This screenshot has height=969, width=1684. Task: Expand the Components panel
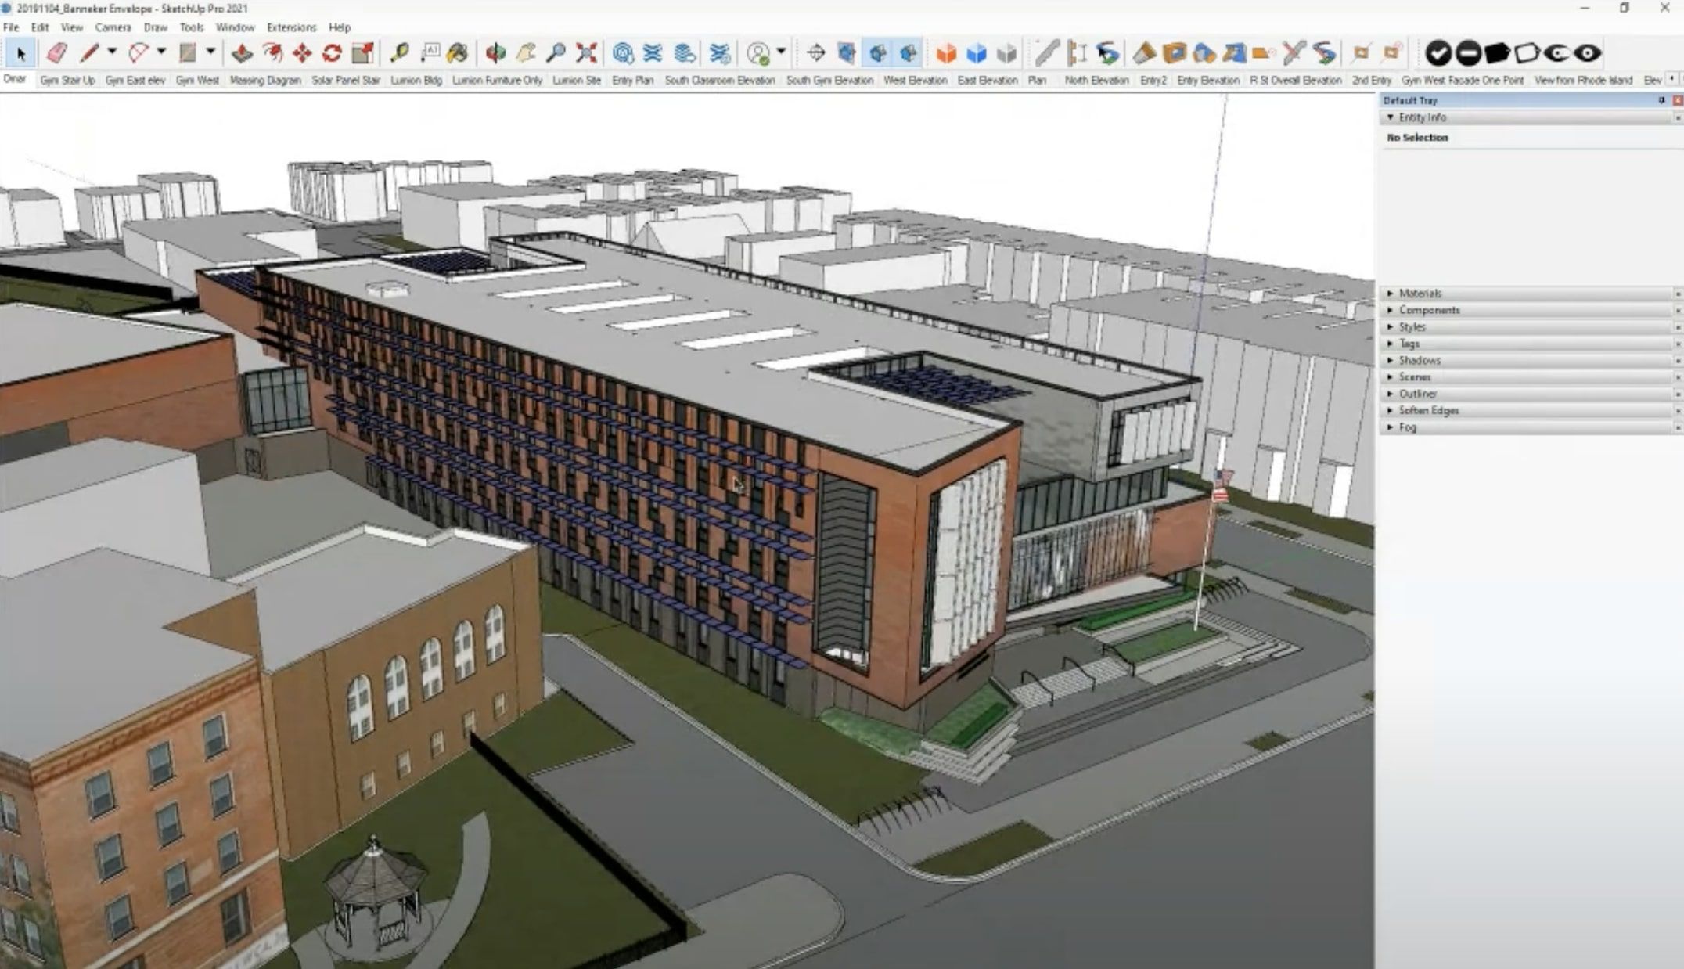(1391, 310)
